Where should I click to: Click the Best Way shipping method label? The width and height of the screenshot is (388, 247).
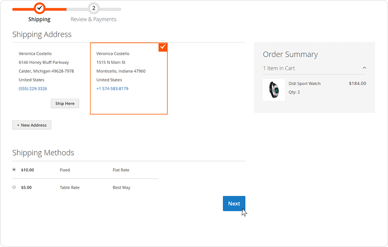(122, 188)
